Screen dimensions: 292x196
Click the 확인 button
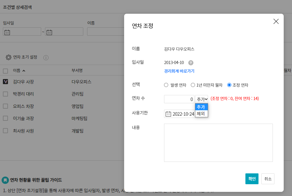(x=252, y=179)
